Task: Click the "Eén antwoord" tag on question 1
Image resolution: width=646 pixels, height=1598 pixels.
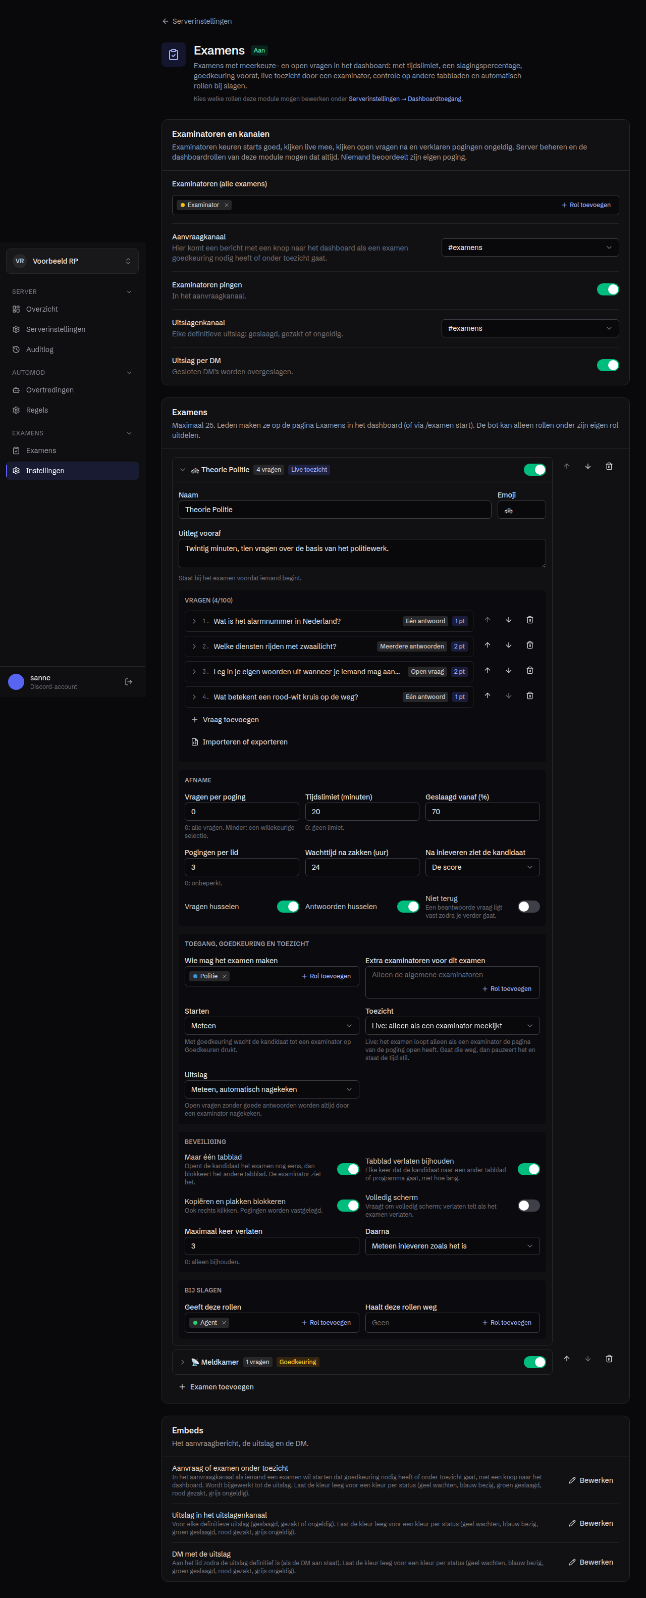Action: click(x=425, y=621)
